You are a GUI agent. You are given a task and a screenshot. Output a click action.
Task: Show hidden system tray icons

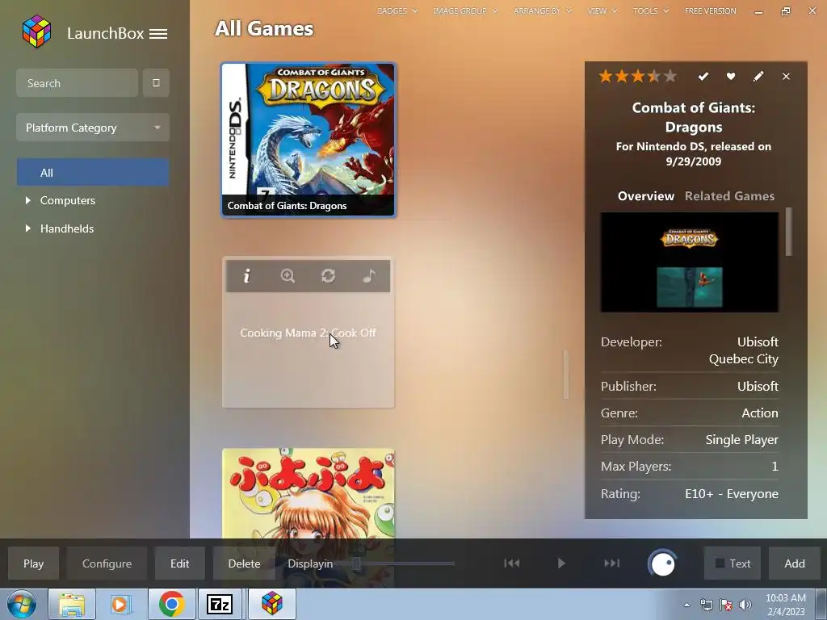pyautogui.click(x=686, y=605)
